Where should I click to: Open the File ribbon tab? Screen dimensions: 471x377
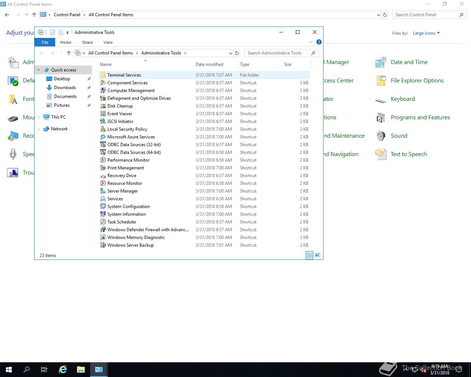pyautogui.click(x=45, y=42)
